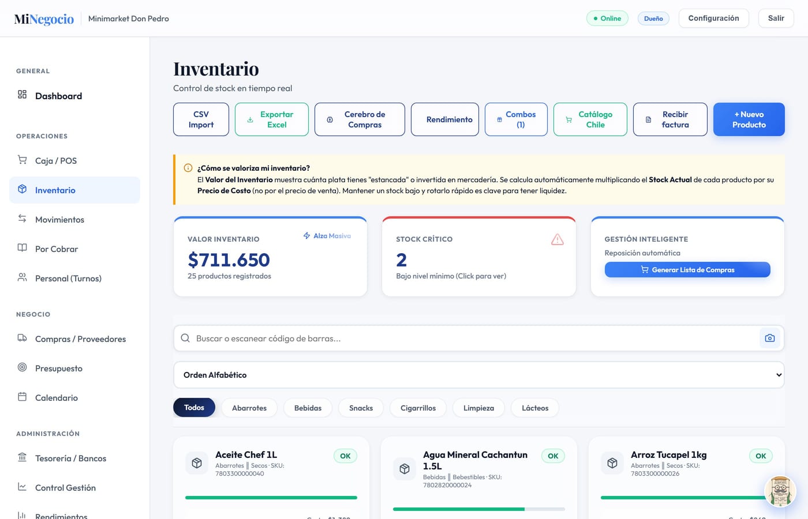Click the Calendario calendar icon
The width and height of the screenshot is (808, 519).
[x=22, y=397]
